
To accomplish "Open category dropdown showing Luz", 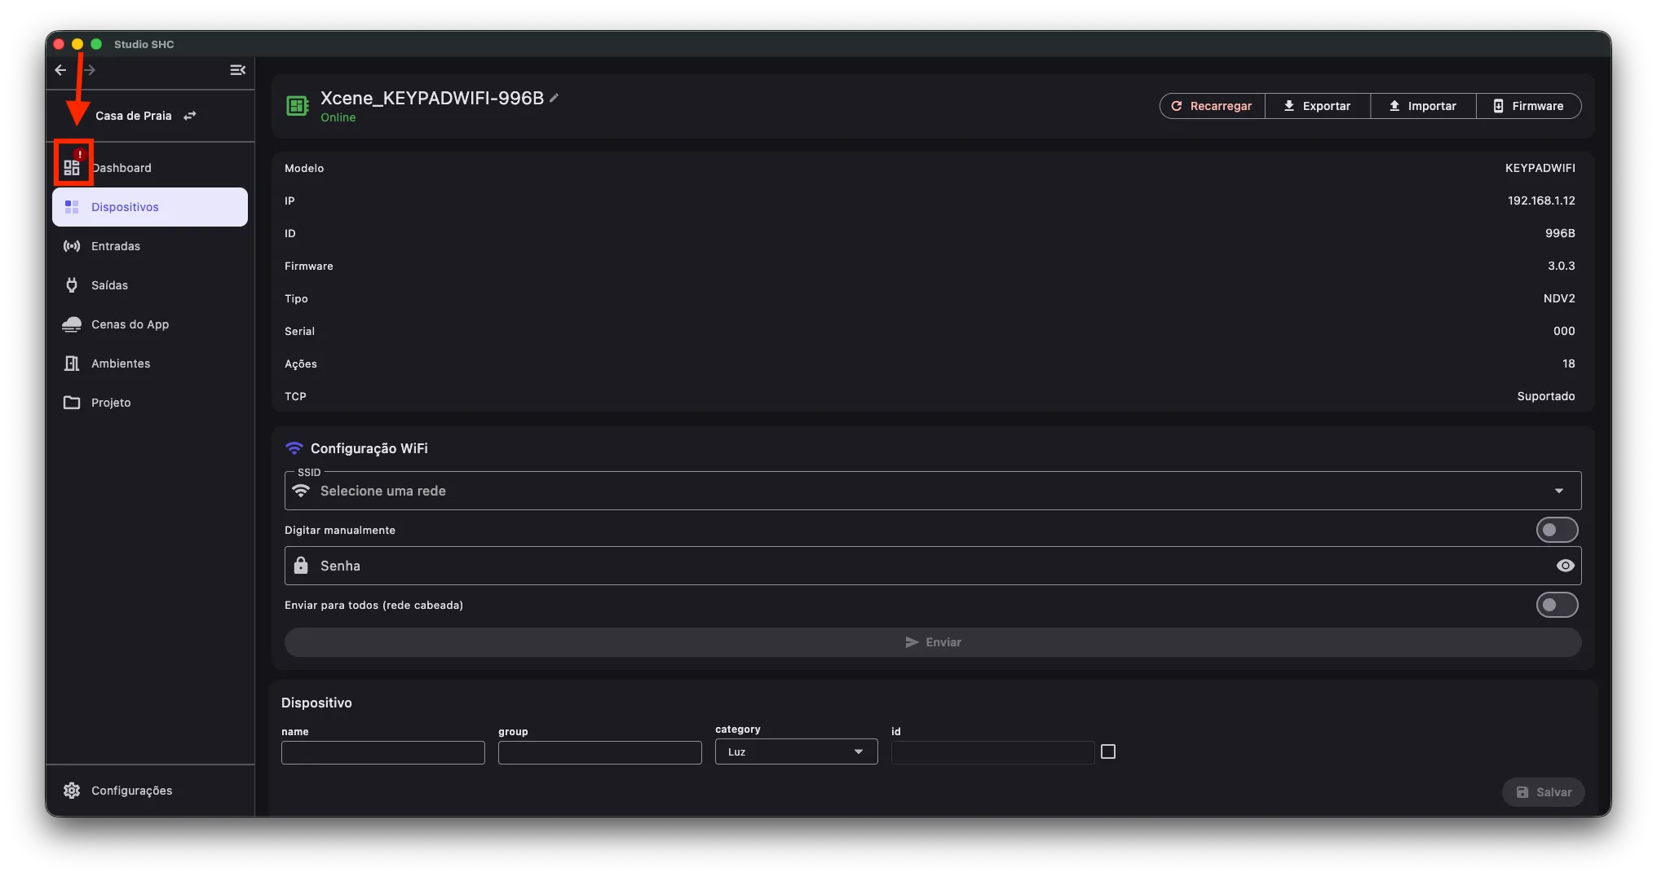I will click(797, 751).
